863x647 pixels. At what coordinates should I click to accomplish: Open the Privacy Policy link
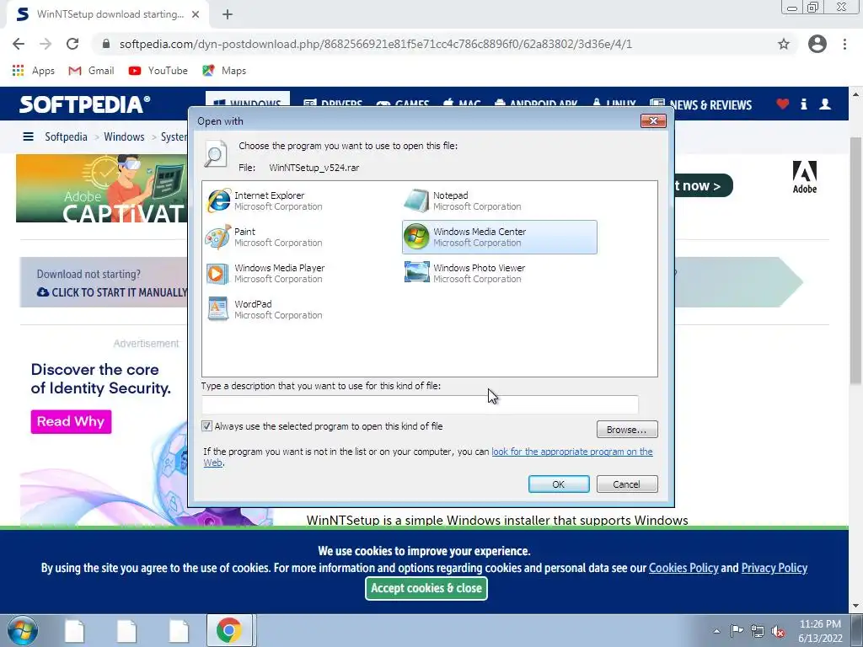click(775, 568)
